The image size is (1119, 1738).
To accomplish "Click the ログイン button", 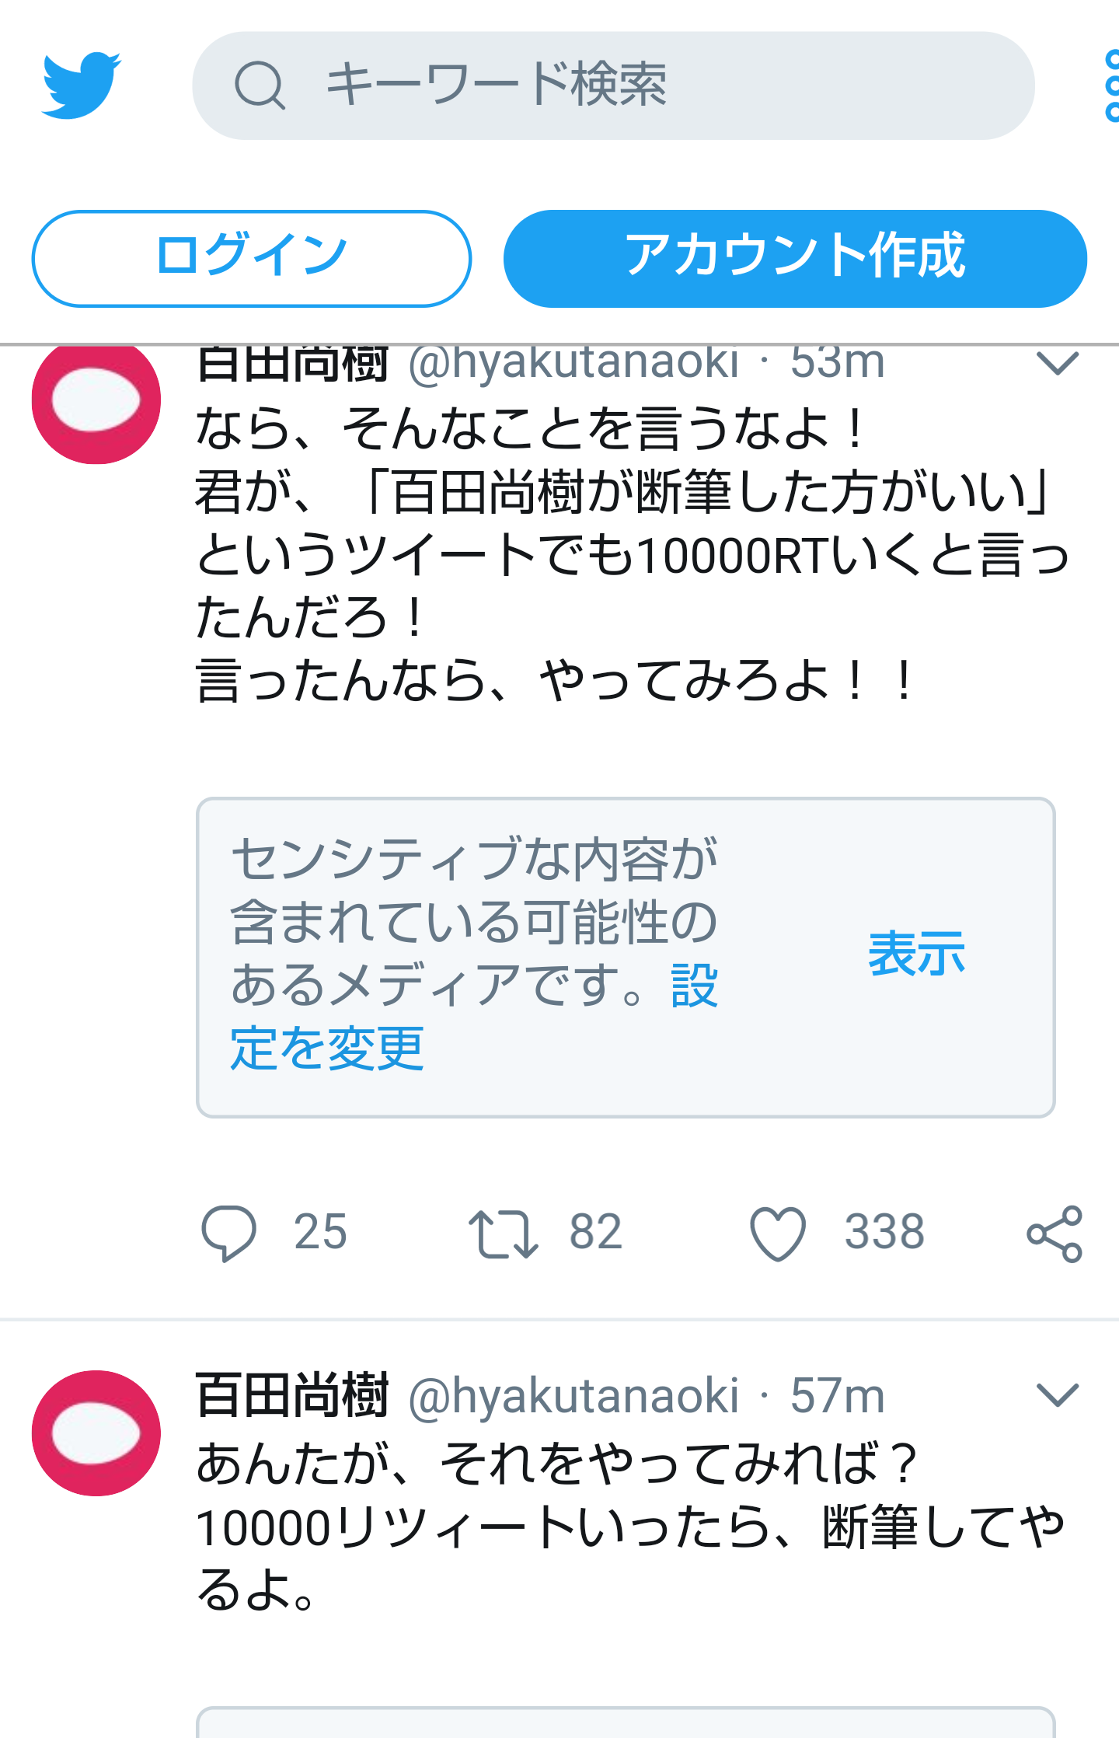I will [251, 258].
